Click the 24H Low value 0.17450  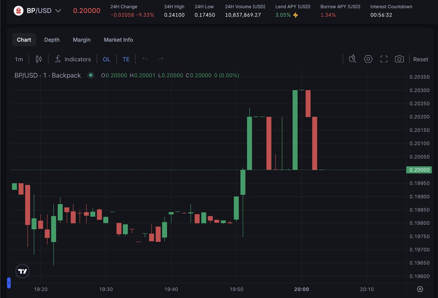[x=205, y=15]
